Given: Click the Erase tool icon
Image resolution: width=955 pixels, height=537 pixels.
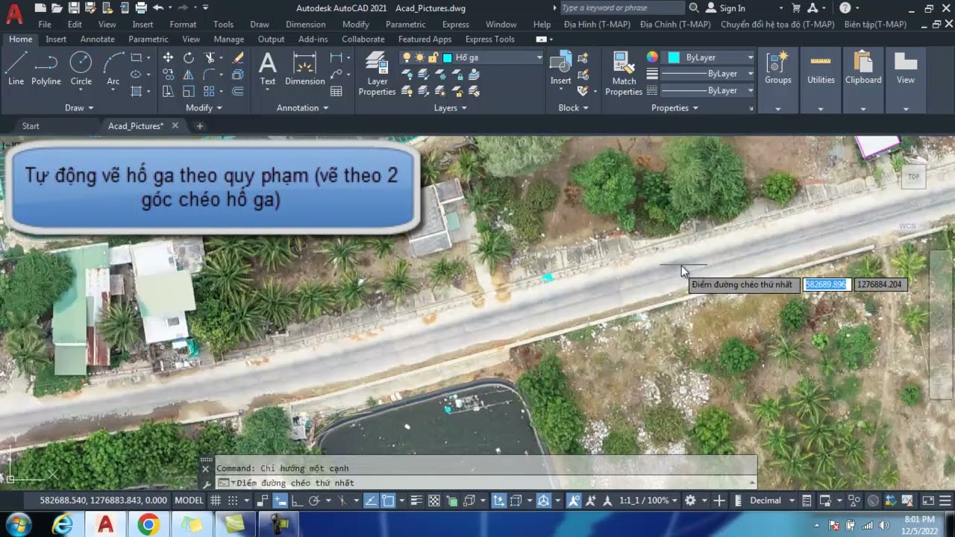Looking at the screenshot, I should coord(238,57).
